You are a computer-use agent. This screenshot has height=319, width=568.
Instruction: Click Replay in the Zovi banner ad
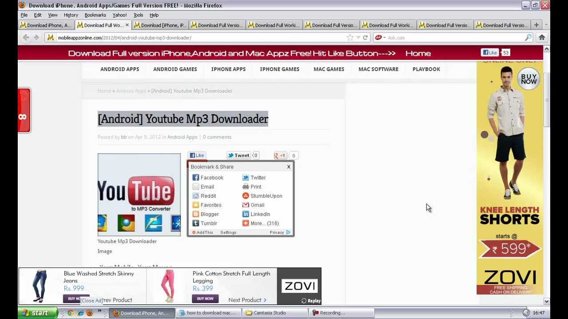(x=311, y=301)
